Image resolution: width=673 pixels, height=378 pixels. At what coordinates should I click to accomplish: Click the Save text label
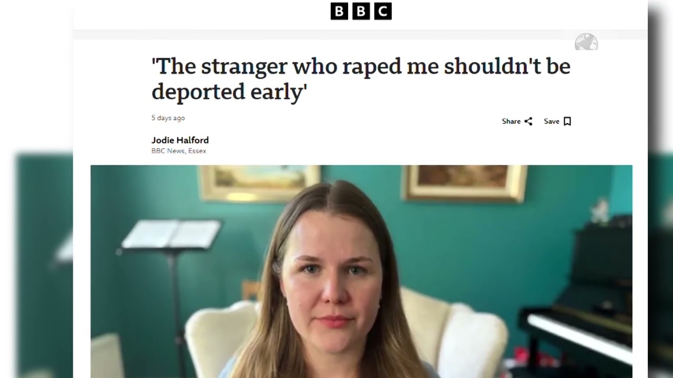tap(552, 121)
